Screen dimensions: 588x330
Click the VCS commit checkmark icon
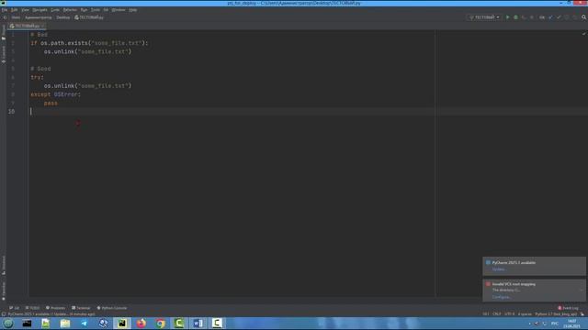coord(559,17)
